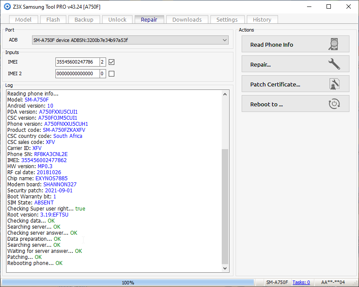This screenshot has height=287, width=359.
Task: Open the Downloads tab
Action: [x=187, y=19]
